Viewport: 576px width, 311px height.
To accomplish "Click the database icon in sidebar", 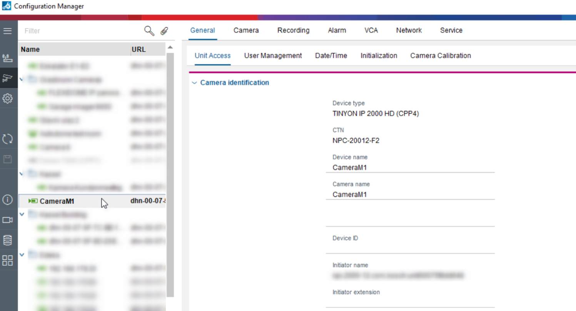I will [8, 240].
